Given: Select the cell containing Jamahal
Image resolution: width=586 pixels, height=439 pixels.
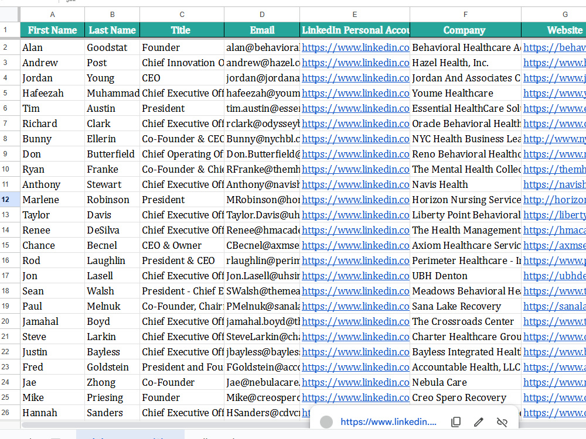Looking at the screenshot, I should point(52,321).
